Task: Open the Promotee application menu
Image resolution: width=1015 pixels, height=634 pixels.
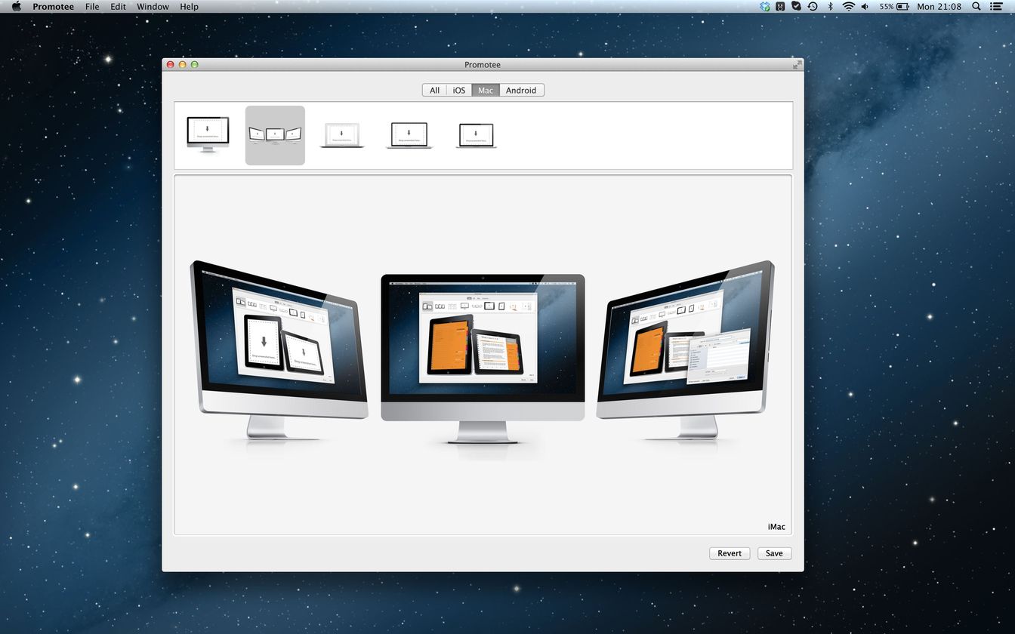Action: click(x=53, y=6)
